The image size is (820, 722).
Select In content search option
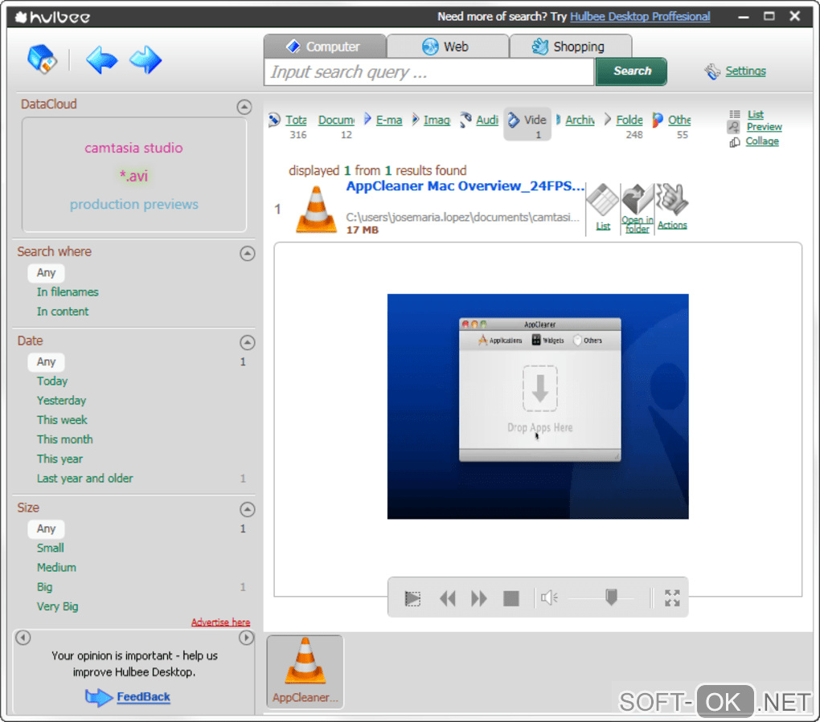[x=63, y=312]
